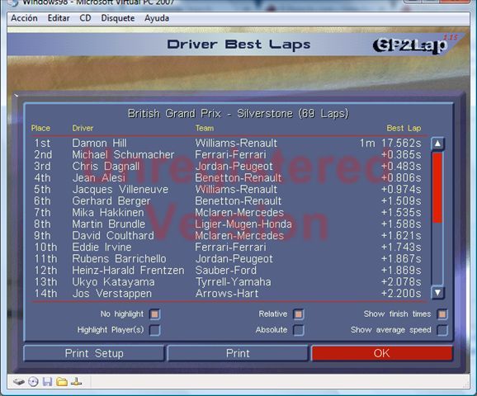
Task: Enable Highlight Player(s) option
Action: coord(155,330)
